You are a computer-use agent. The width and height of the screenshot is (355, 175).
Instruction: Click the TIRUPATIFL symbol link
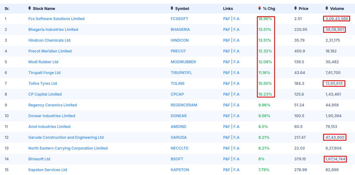coord(181,73)
